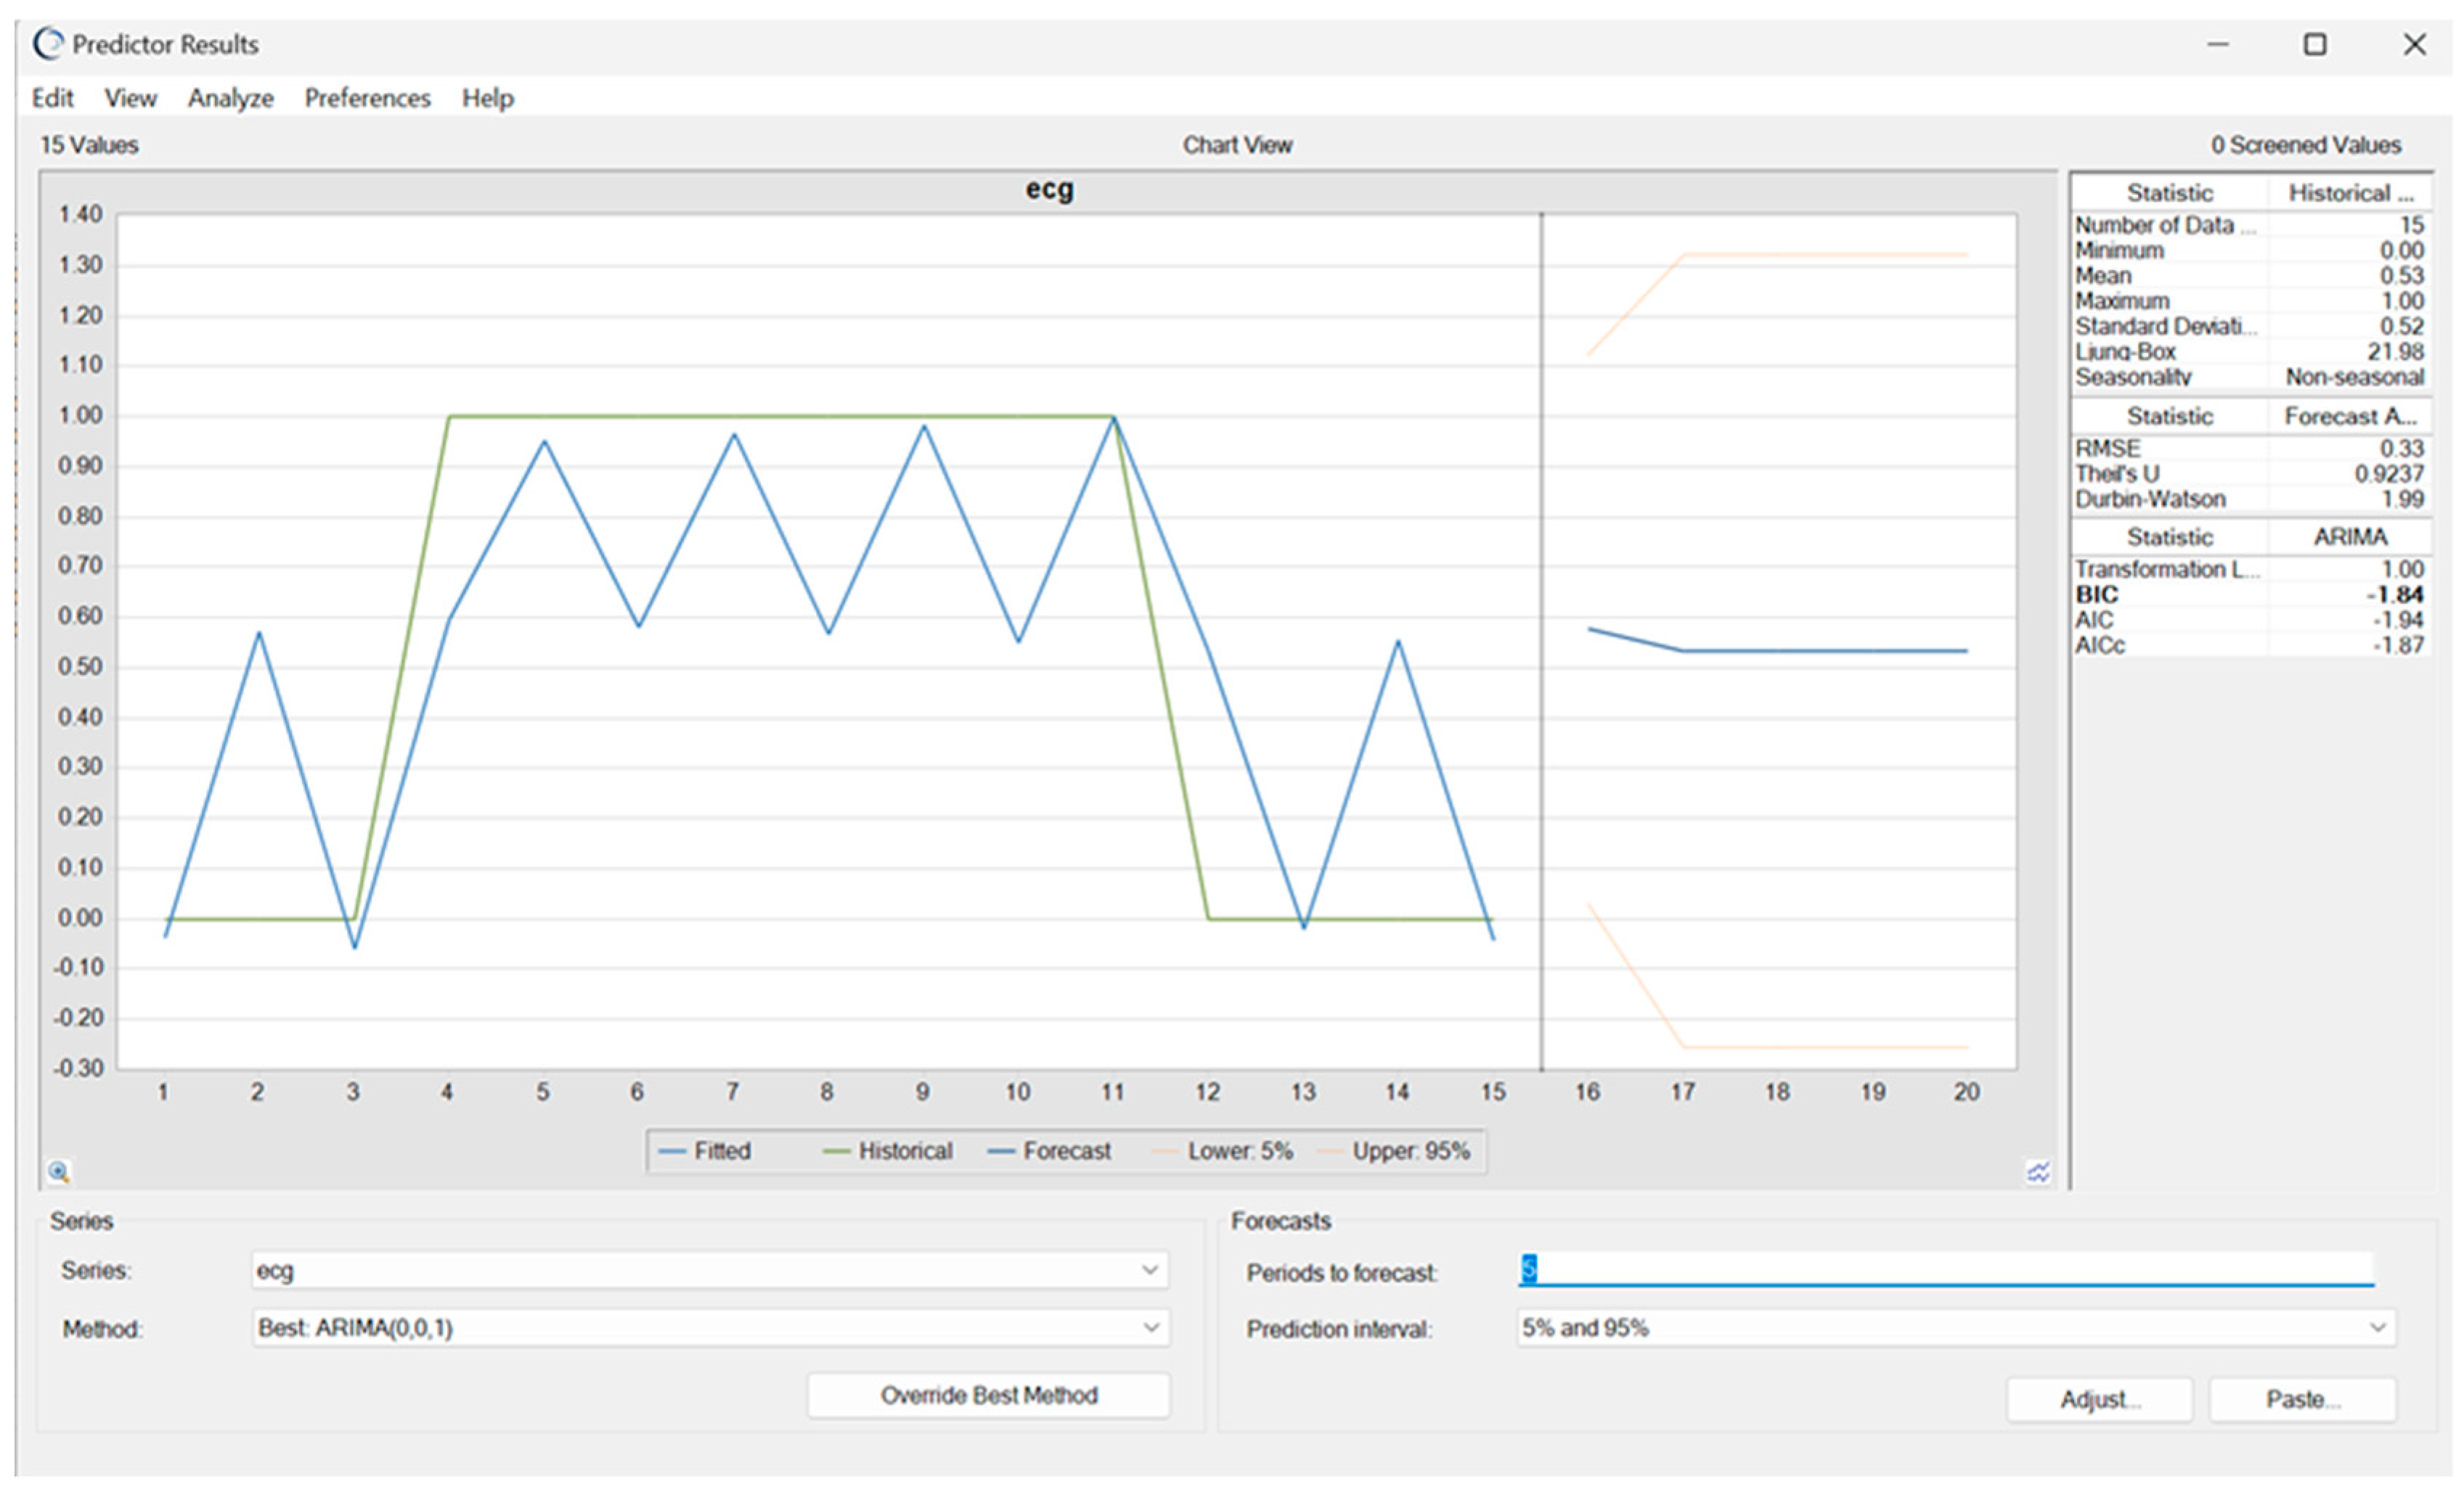Click the Paste... button

pyautogui.click(x=2302, y=1399)
